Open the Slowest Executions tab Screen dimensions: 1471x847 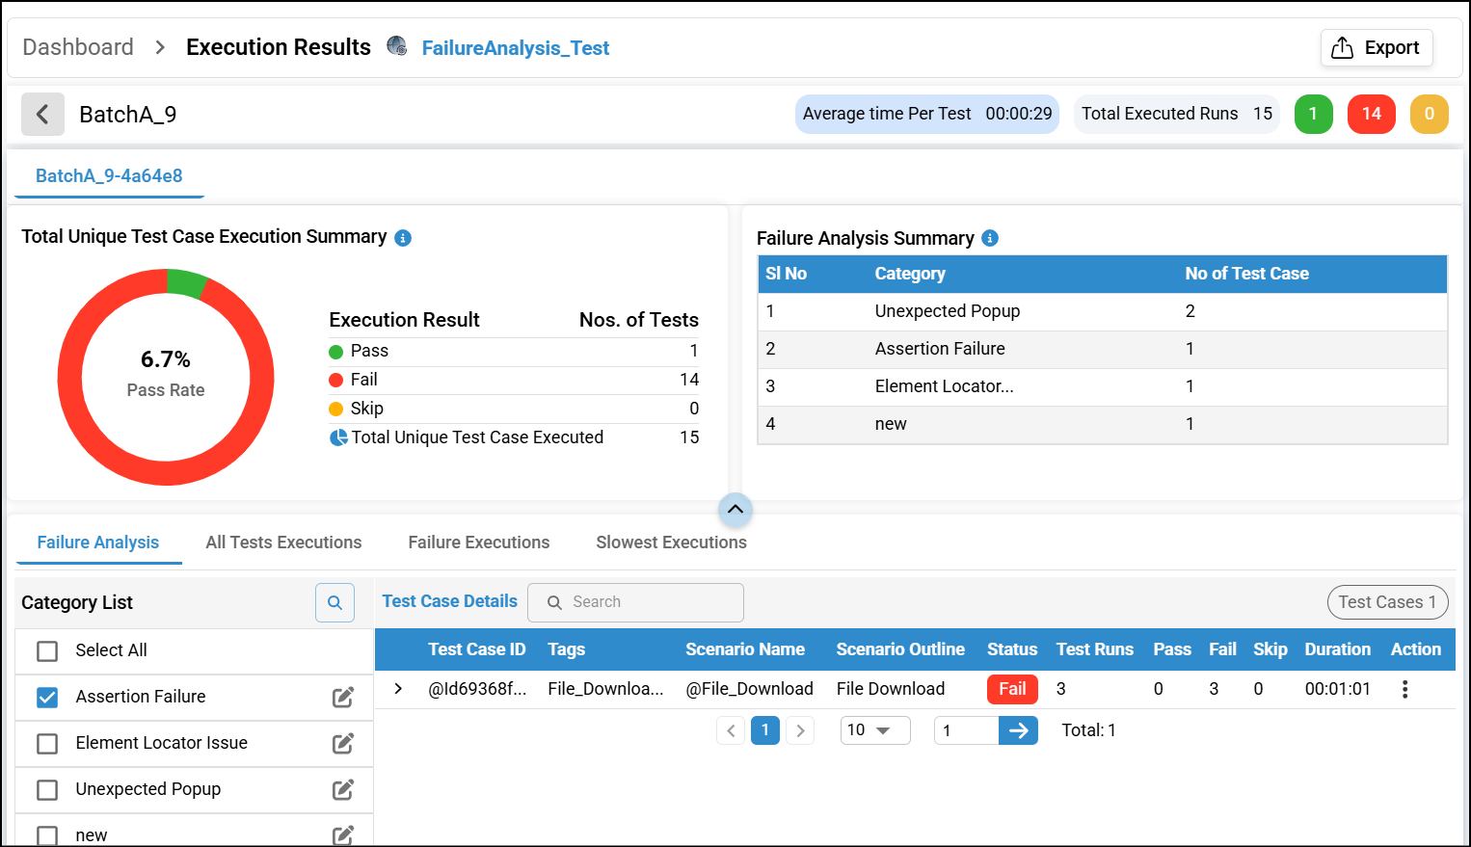[x=672, y=543]
